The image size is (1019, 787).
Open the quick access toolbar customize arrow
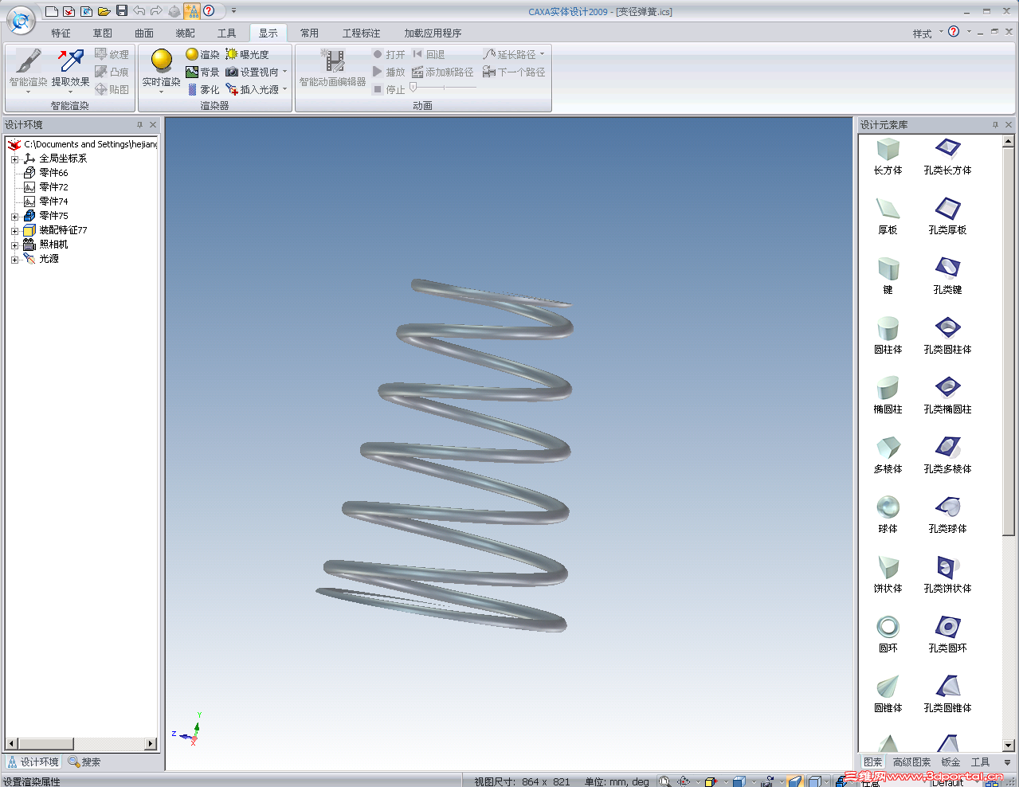(233, 10)
